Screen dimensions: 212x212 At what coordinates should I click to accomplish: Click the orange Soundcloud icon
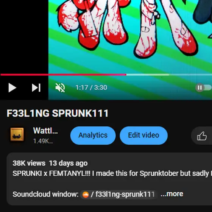coord(86,195)
